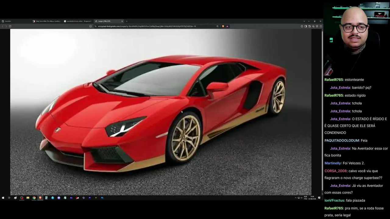Open the taskbar clock and date

point(312,198)
